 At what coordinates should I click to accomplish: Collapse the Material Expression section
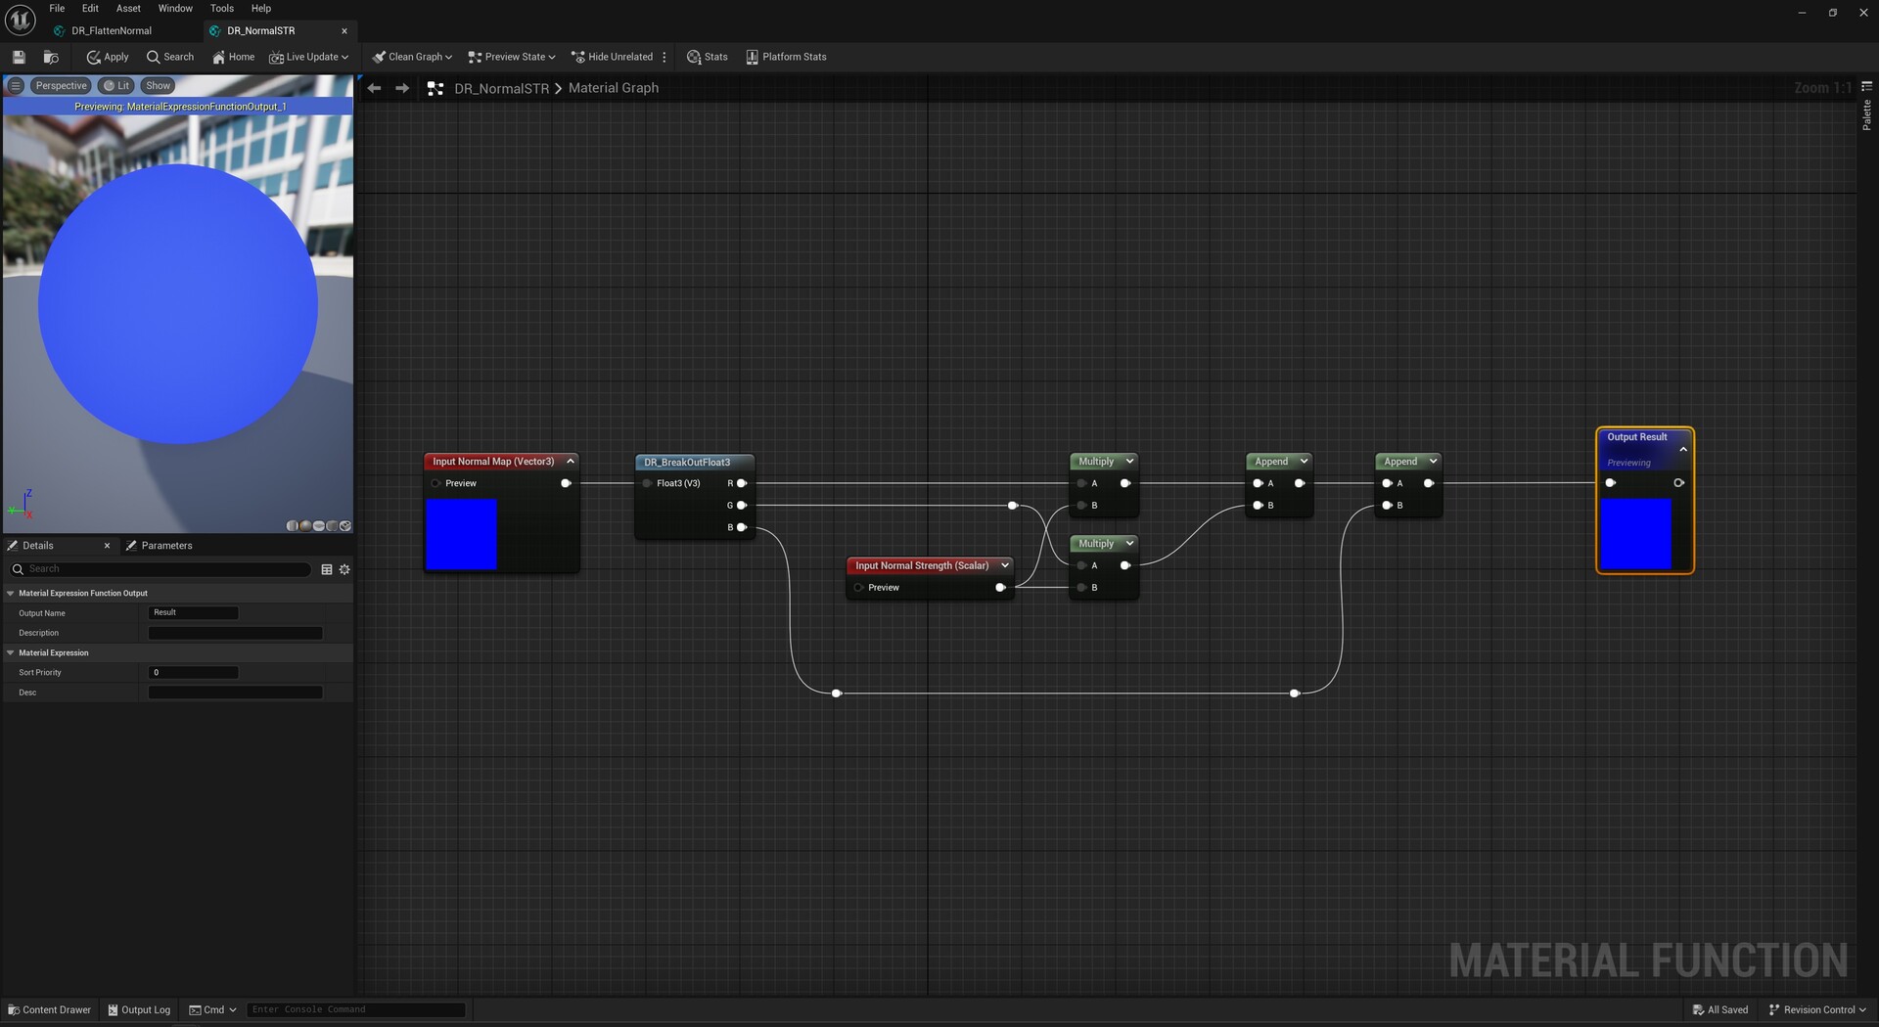pyautogui.click(x=11, y=652)
